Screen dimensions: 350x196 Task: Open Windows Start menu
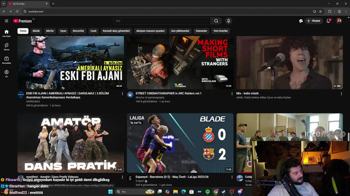pos(110,192)
